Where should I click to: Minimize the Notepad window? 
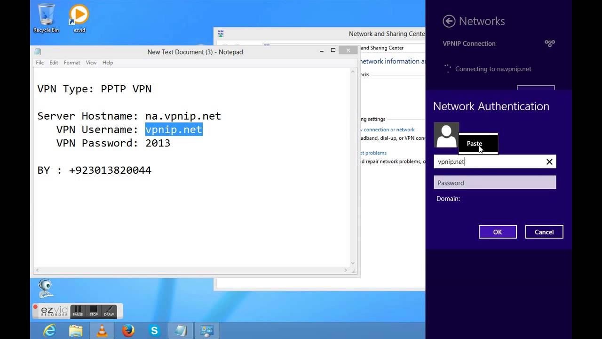tap(322, 50)
